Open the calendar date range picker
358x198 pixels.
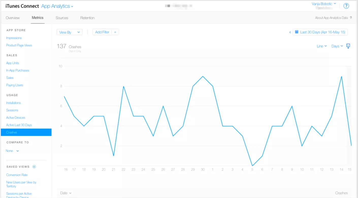tap(320, 32)
